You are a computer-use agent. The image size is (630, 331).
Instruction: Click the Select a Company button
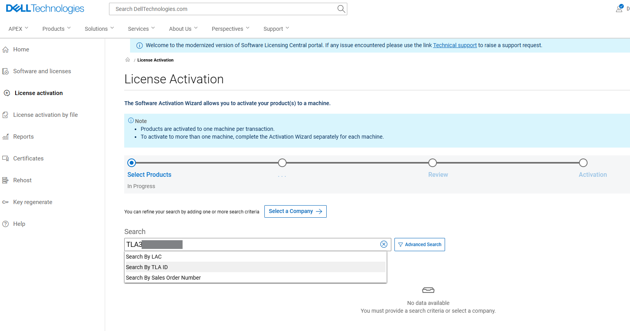pyautogui.click(x=295, y=211)
